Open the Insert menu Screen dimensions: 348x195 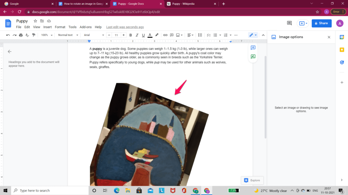point(47,27)
